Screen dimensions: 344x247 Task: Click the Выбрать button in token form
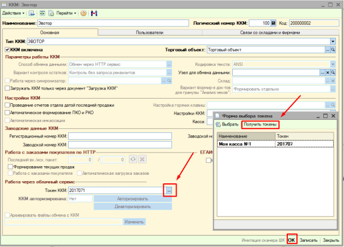pos(227,124)
